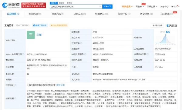182x110 pixels.
Task: Click organization code 558792609
Action: tap(160, 54)
